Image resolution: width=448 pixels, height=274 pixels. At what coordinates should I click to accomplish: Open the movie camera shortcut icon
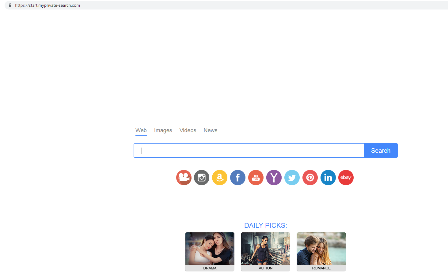[x=184, y=178]
